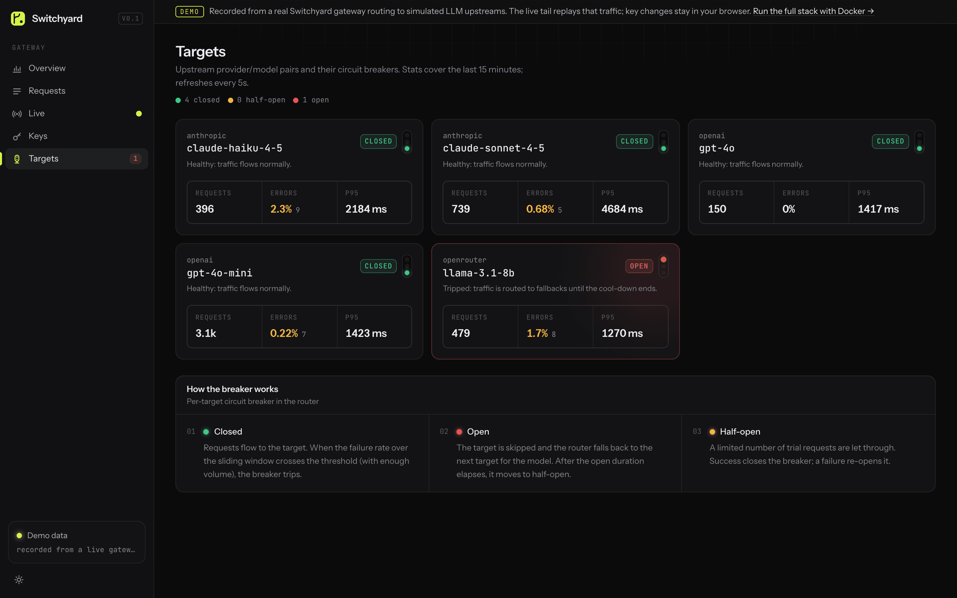Click the 3.1k requests value
This screenshot has height=598, width=957.
coord(206,334)
